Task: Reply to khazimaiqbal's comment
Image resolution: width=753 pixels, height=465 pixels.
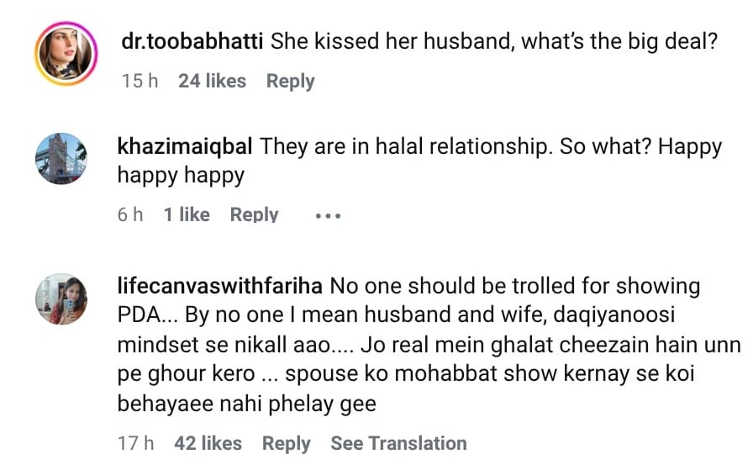Action: point(254,215)
